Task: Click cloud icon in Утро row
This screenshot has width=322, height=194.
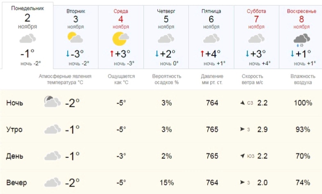Action: click(x=52, y=129)
